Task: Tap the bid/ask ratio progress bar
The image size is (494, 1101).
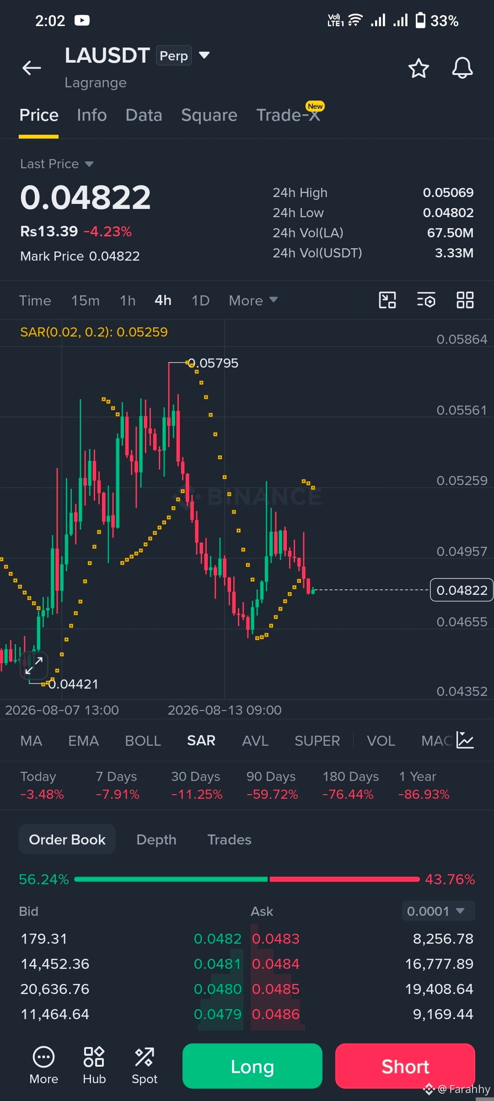Action: 247,879
